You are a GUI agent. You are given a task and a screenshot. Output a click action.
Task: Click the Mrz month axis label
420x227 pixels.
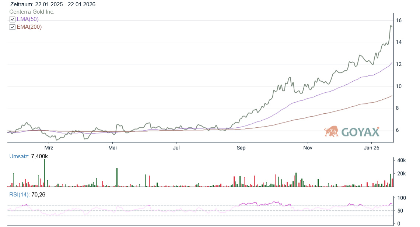(49, 148)
